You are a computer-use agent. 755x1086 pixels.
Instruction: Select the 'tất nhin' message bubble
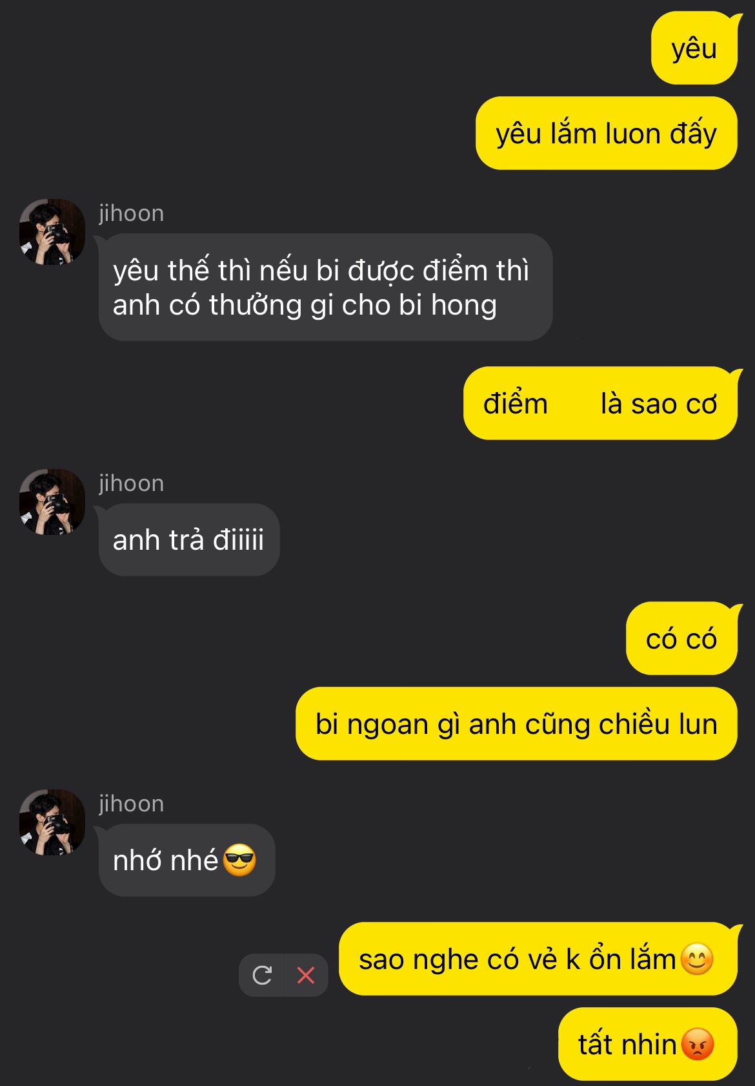pos(648,1043)
